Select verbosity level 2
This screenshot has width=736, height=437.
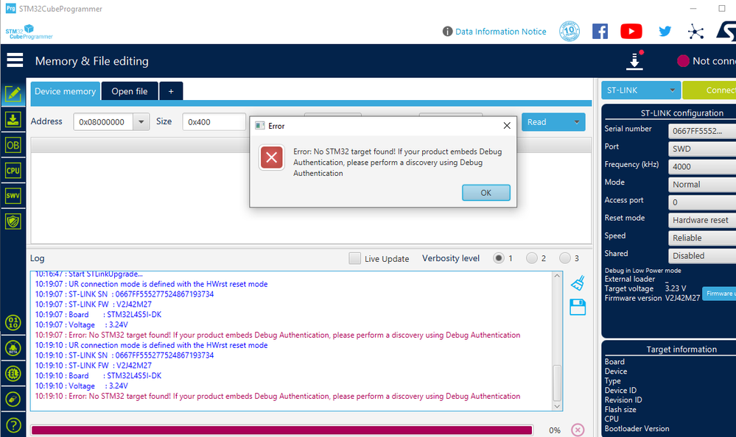coord(531,258)
